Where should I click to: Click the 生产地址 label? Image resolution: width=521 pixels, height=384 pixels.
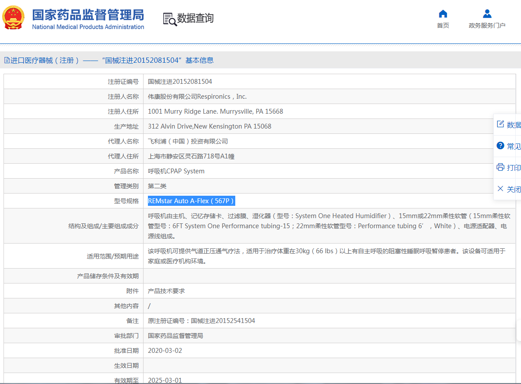coord(126,126)
